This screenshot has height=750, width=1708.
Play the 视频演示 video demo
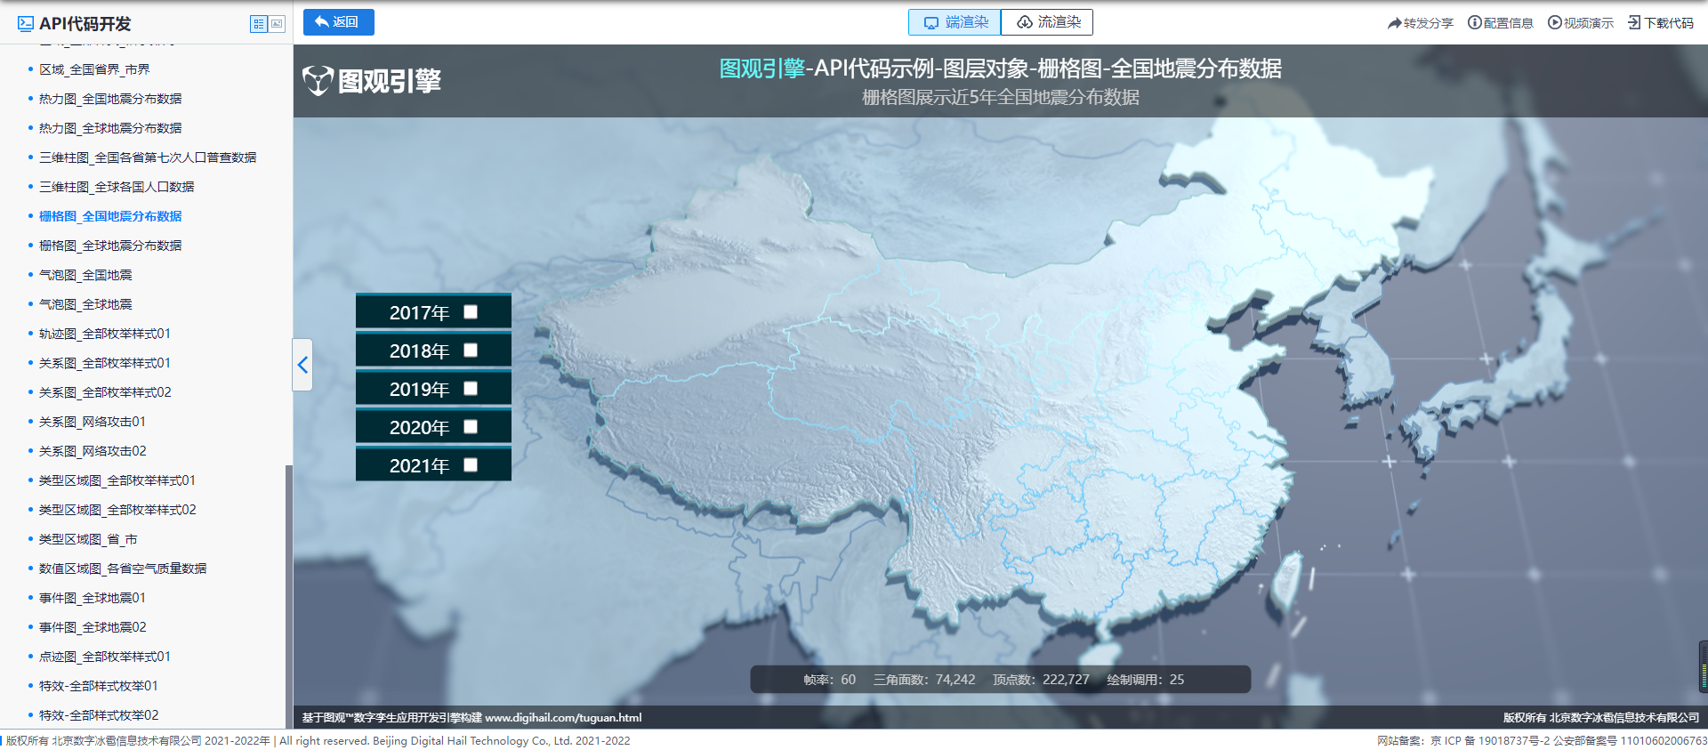coord(1581,23)
